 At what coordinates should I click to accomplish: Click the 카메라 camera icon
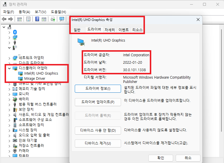tap(15, 151)
